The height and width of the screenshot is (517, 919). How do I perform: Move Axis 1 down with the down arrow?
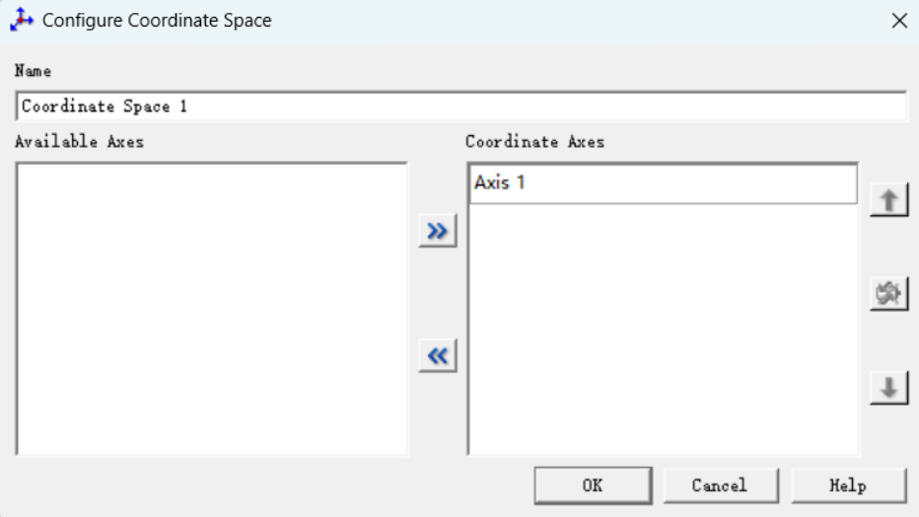pyautogui.click(x=888, y=389)
